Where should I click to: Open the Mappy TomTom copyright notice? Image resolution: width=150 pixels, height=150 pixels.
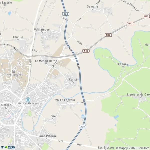click(133, 148)
